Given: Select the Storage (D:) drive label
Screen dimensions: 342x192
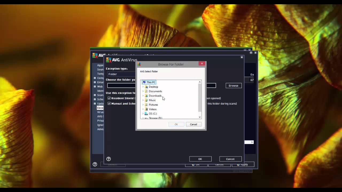Looking at the screenshot, I should (x=156, y=118).
